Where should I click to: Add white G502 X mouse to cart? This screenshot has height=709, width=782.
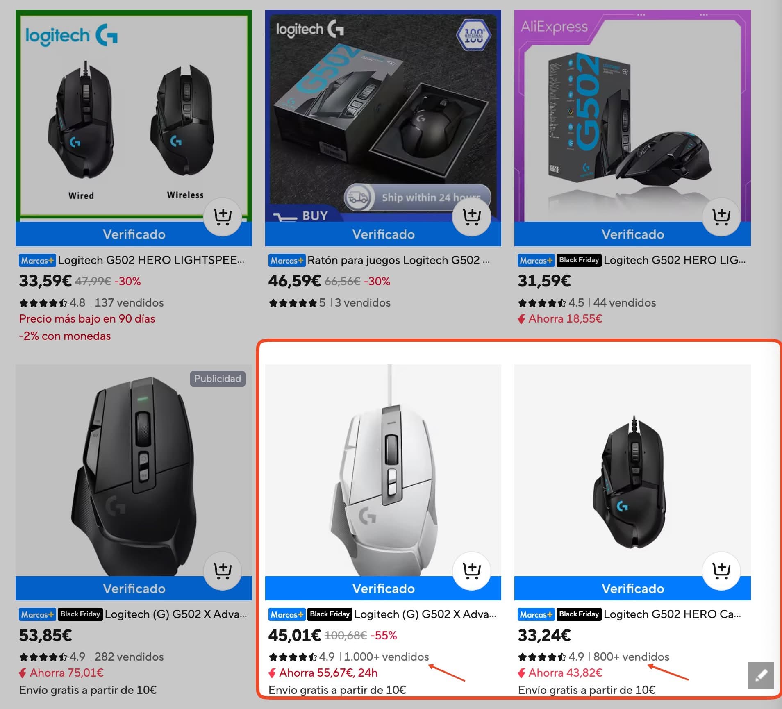point(472,571)
